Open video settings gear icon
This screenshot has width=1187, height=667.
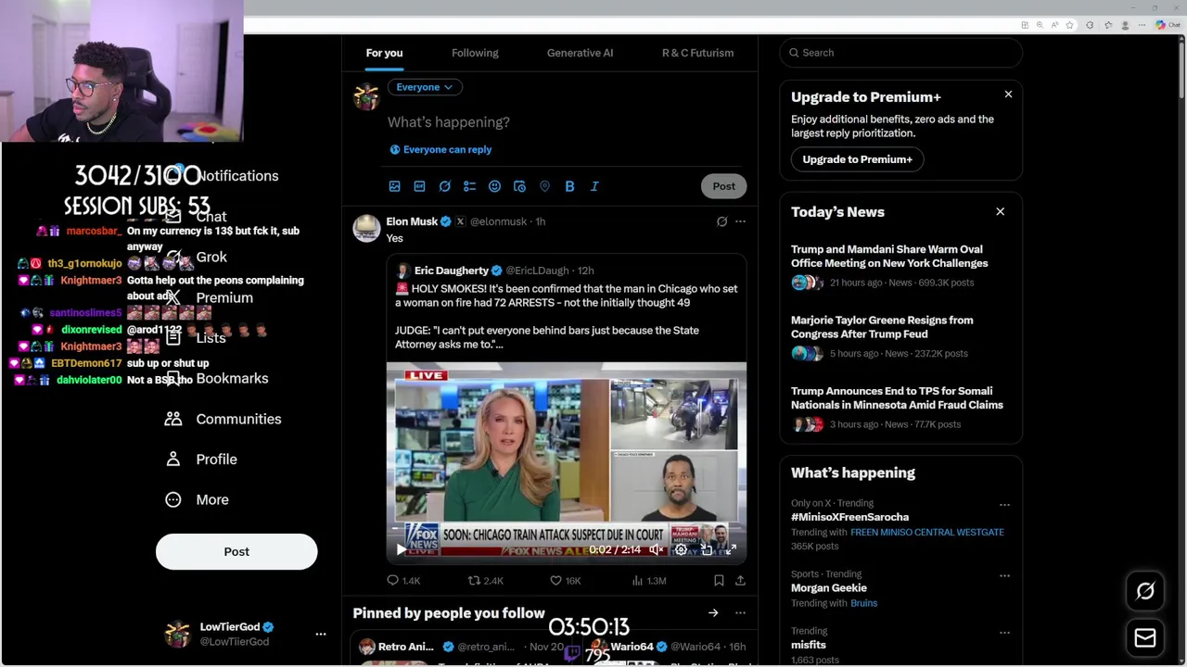(681, 549)
